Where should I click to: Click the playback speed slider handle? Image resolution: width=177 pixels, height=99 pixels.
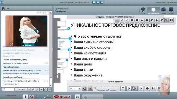(95, 88)
